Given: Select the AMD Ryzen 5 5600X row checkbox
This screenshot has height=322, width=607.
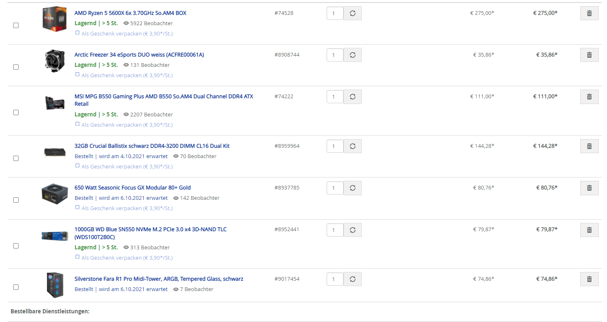Looking at the screenshot, I should click(x=16, y=26).
